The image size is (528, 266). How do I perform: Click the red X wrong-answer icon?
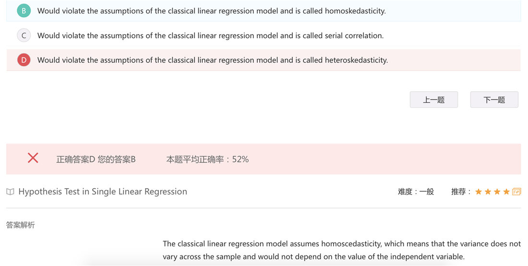tap(33, 157)
